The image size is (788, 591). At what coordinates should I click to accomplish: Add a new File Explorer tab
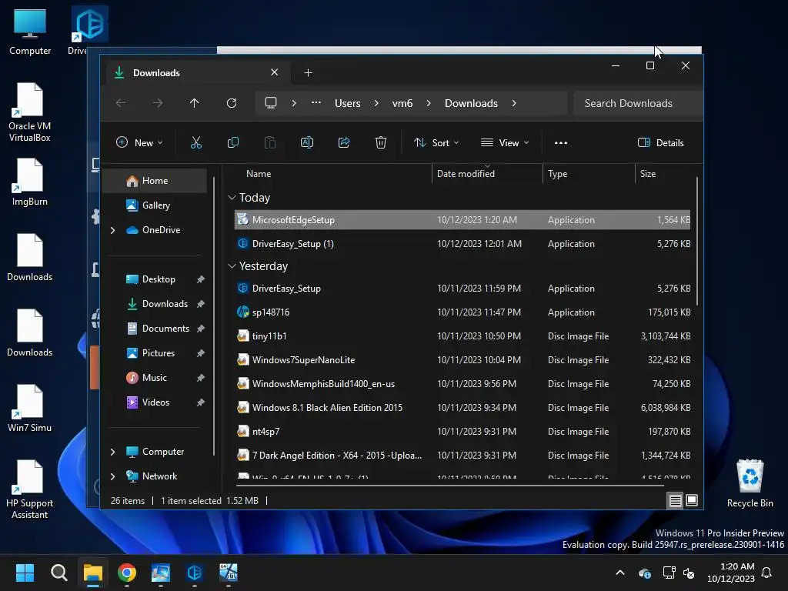click(x=308, y=73)
